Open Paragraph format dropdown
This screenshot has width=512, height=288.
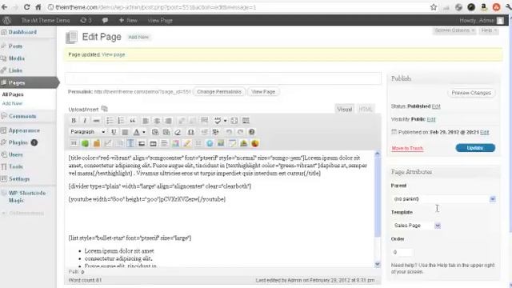coord(87,132)
